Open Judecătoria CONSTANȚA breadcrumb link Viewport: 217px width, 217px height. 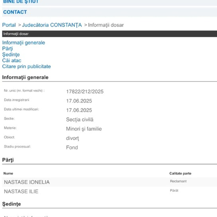52,25
